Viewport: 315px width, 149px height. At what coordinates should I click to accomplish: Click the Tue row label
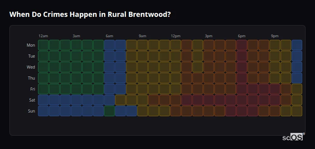coord(31,56)
